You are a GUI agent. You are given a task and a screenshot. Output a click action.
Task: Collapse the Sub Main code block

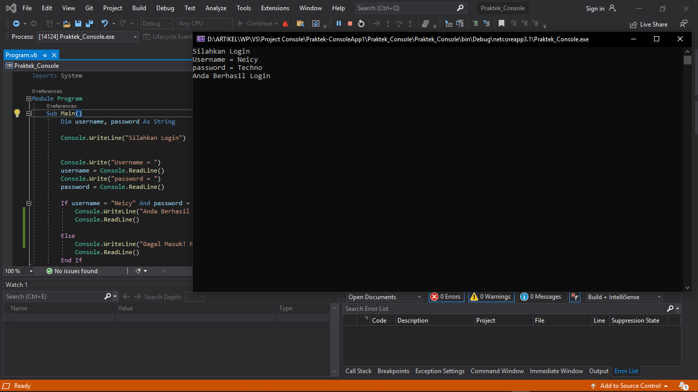click(29, 114)
